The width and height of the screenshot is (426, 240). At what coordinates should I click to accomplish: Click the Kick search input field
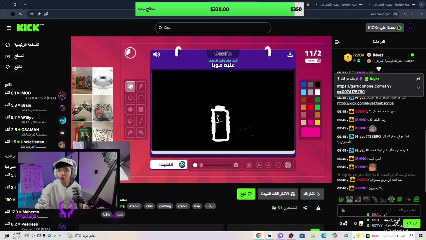coord(213,28)
